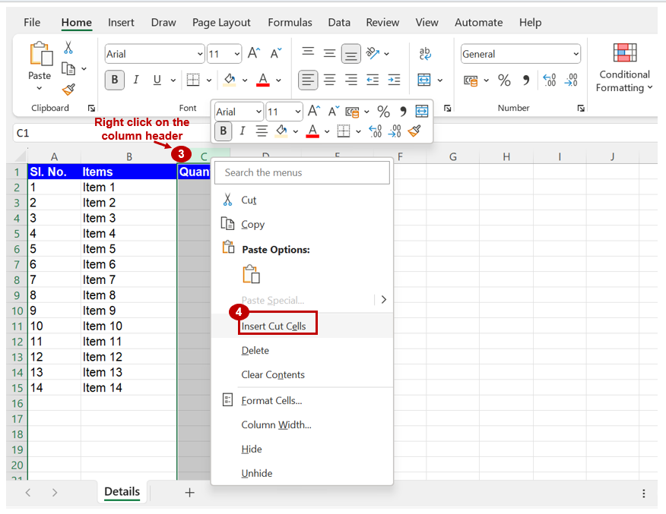Expand the Paste dropdown arrow under Paste
Viewport: 666px width, 514px height.
point(40,88)
